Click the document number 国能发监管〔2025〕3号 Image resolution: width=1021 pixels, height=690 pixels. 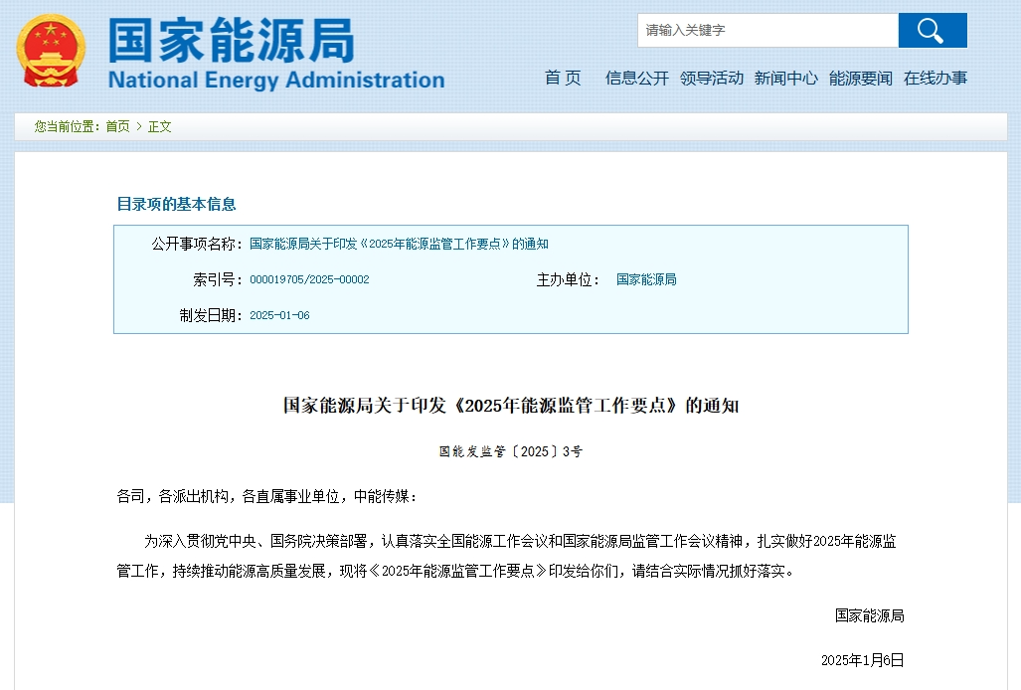[511, 451]
